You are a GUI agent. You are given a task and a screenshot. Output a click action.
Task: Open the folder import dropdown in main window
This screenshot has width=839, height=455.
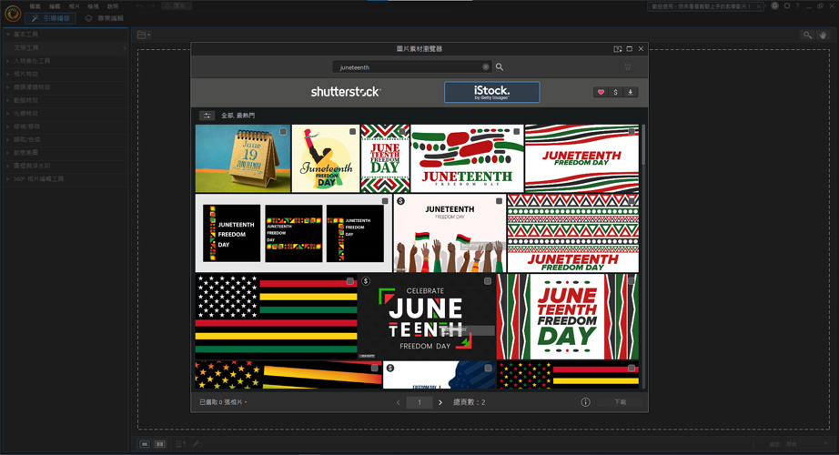pos(144,35)
